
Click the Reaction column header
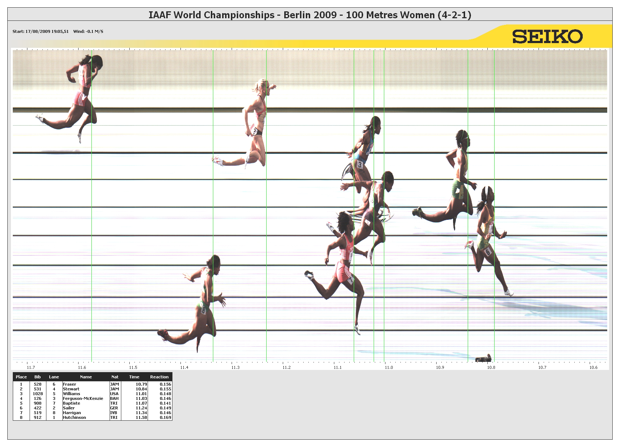pos(159,377)
